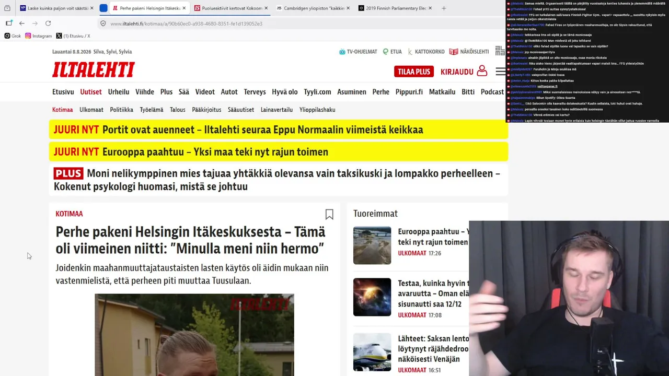Switch to the 'Cambridgen yliopiston' tab
This screenshot has height=376, width=669.
click(x=312, y=8)
